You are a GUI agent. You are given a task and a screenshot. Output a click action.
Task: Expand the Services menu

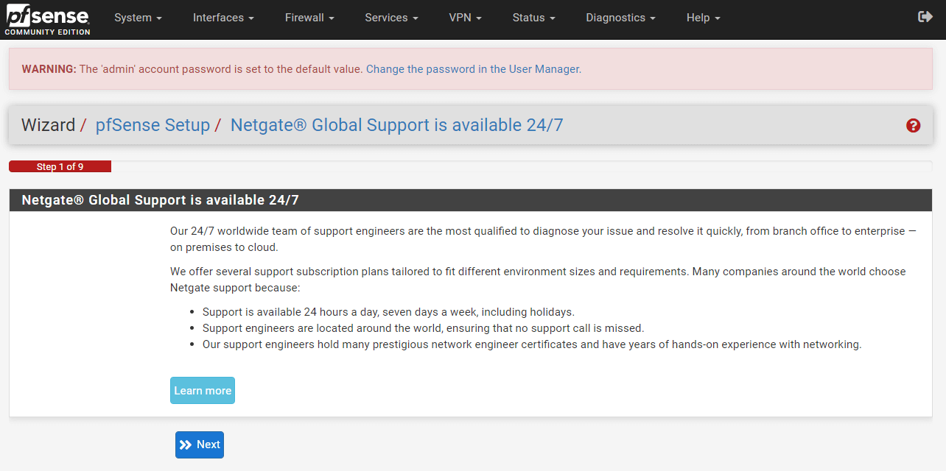pos(391,18)
